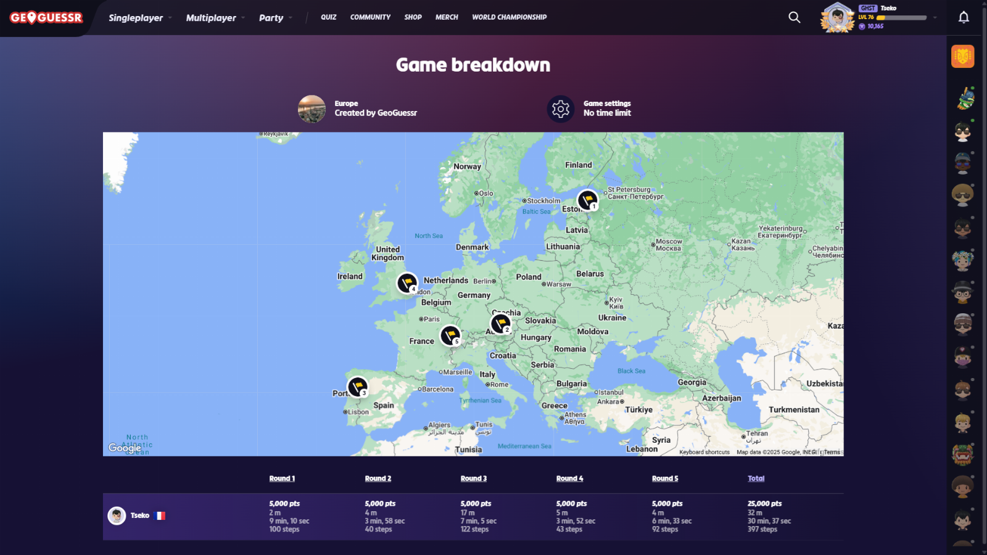Image resolution: width=987 pixels, height=555 pixels.
Task: Open the Tseko profile avatar in results row
Action: (x=117, y=516)
